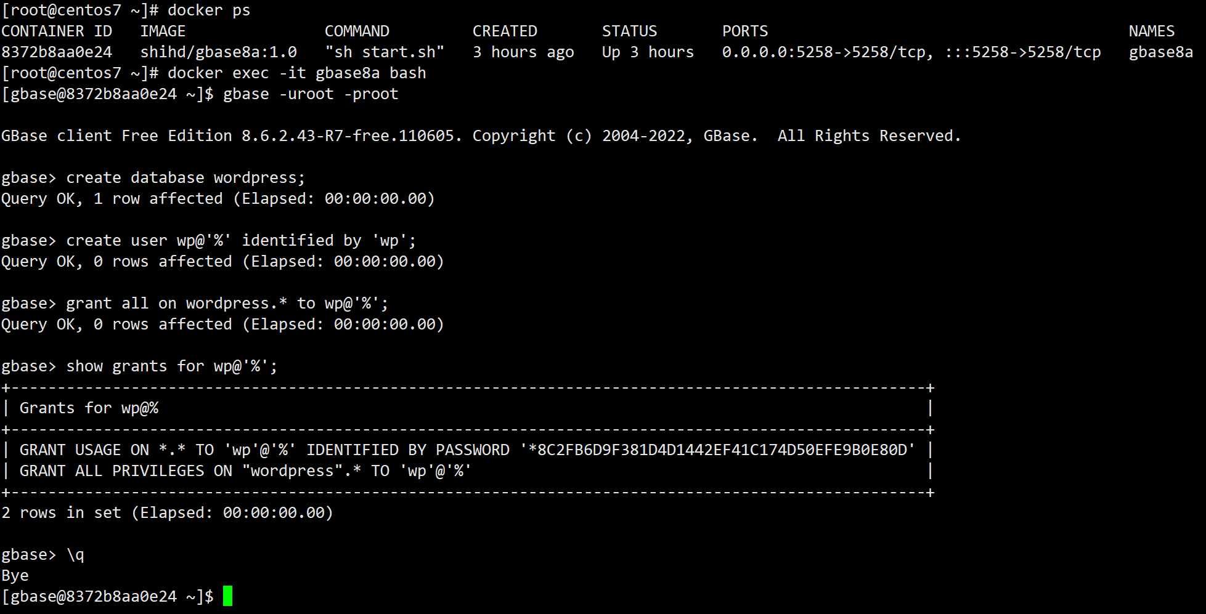Click the "grant all on wordpress.*" statement
Viewport: 1206px width, 614px height.
click(x=227, y=304)
